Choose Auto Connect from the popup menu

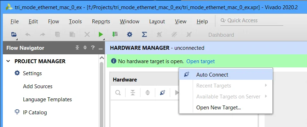point(226,74)
